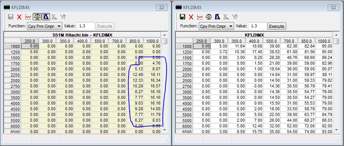Viewport: 344px width, 146px height.
Task: Click the right table's scrollbar up arrow
Action: (x=336, y=35)
